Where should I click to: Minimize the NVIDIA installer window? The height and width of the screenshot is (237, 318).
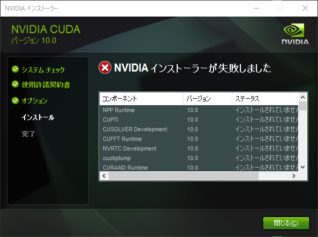tap(256, 9)
